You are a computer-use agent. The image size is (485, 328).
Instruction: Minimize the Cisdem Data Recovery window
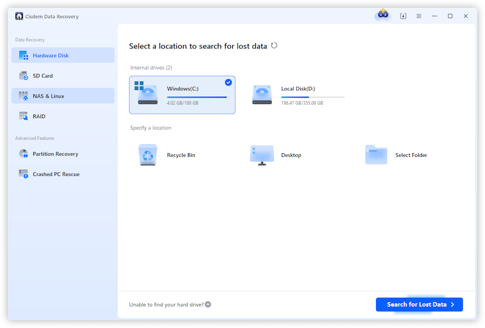pyautogui.click(x=435, y=16)
